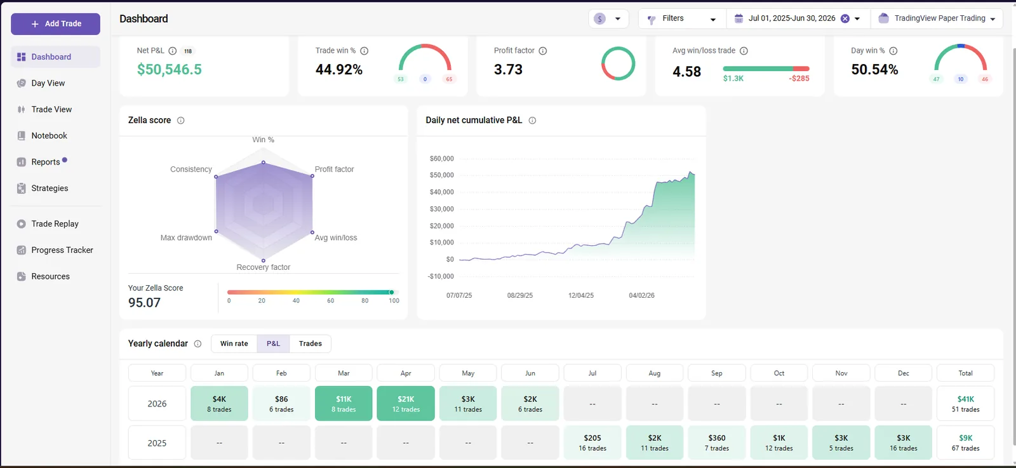Viewport: 1016px width, 468px height.
Task: Click the 2025 August $2K cell
Action: 655,443
